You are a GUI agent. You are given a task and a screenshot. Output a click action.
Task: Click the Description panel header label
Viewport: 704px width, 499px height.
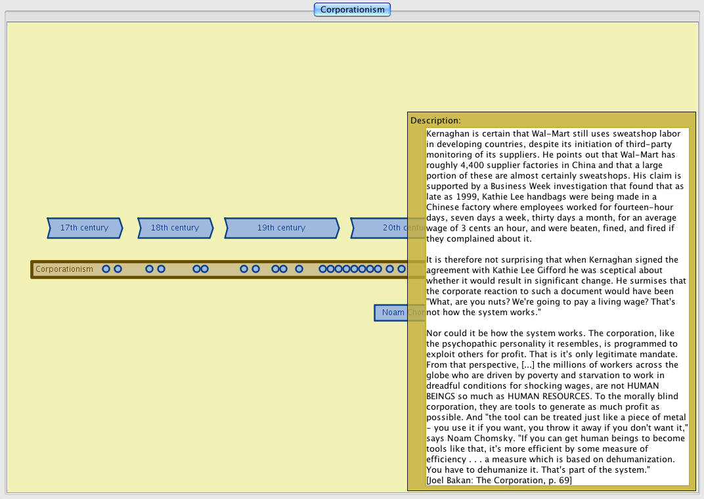(435, 121)
